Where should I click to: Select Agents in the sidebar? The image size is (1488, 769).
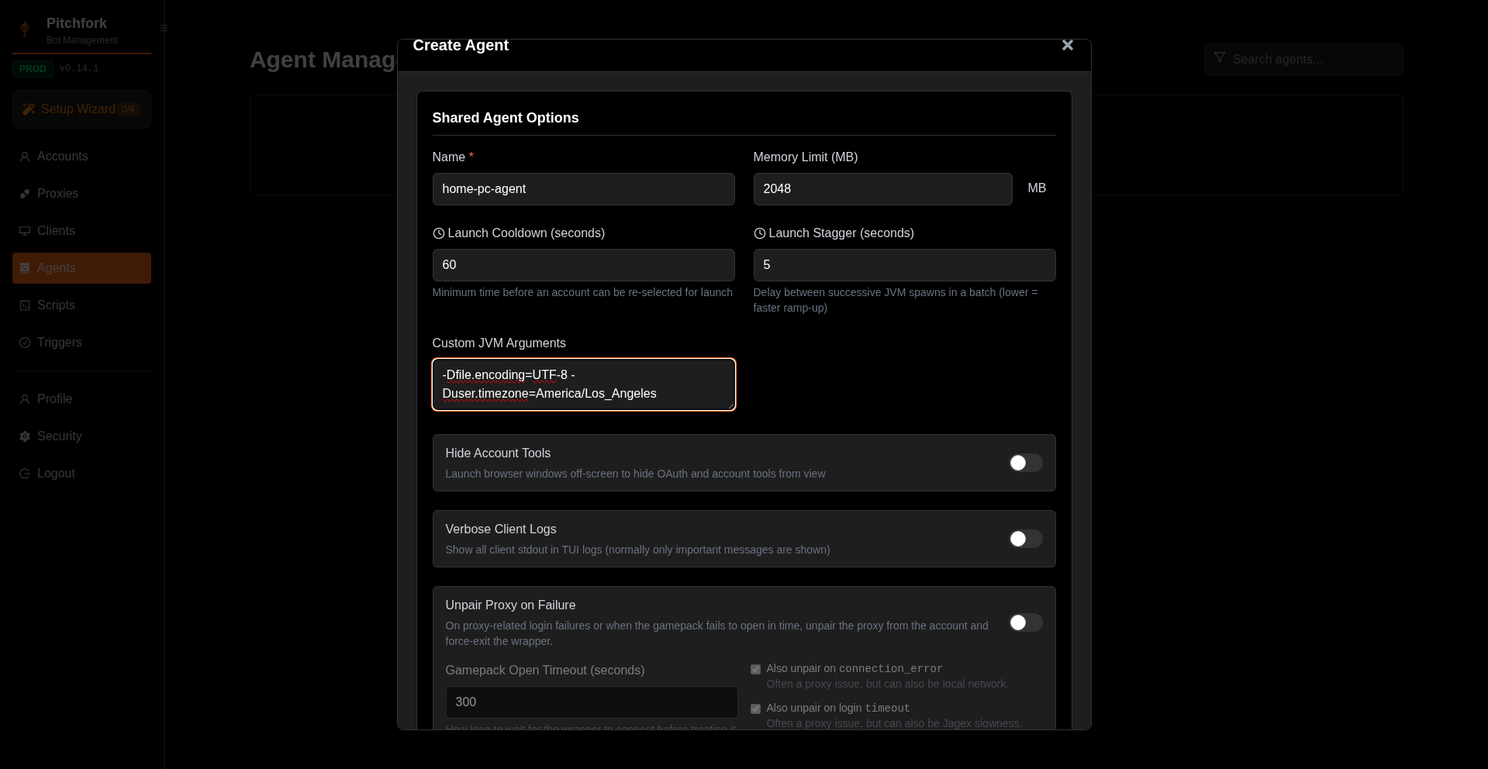(x=81, y=268)
